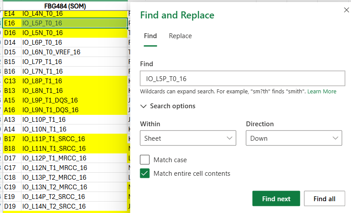Select pin cell D14

click(x=12, y=43)
